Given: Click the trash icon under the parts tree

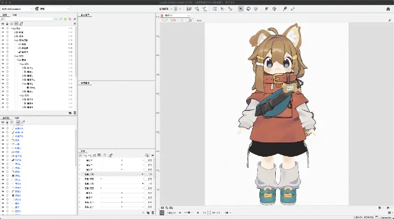Looking at the screenshot, I should click(x=74, y=113).
